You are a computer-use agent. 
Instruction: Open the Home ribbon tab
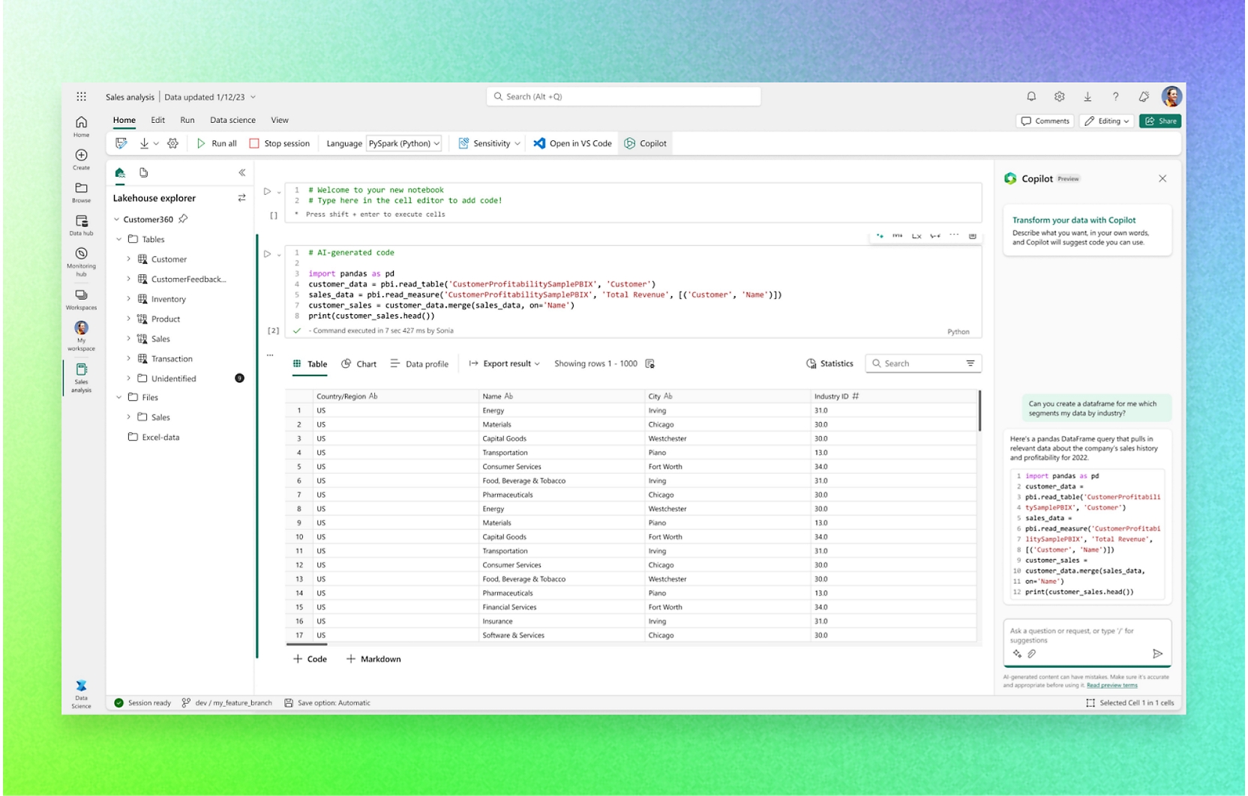[124, 120]
